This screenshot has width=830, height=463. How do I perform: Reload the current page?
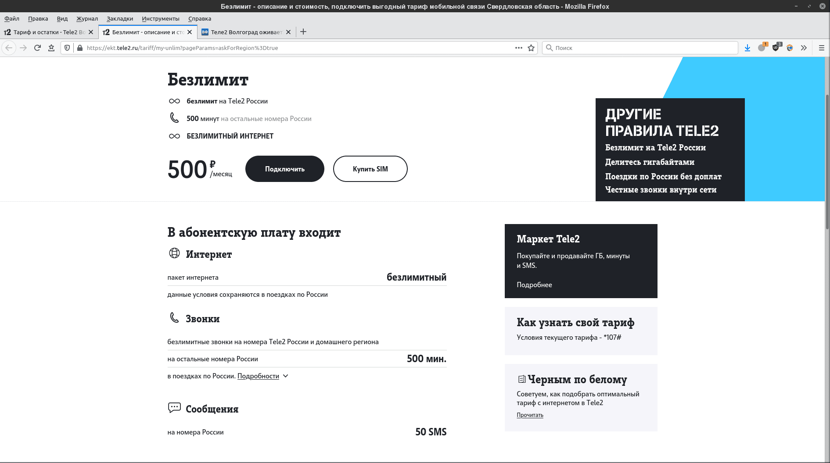tap(37, 48)
